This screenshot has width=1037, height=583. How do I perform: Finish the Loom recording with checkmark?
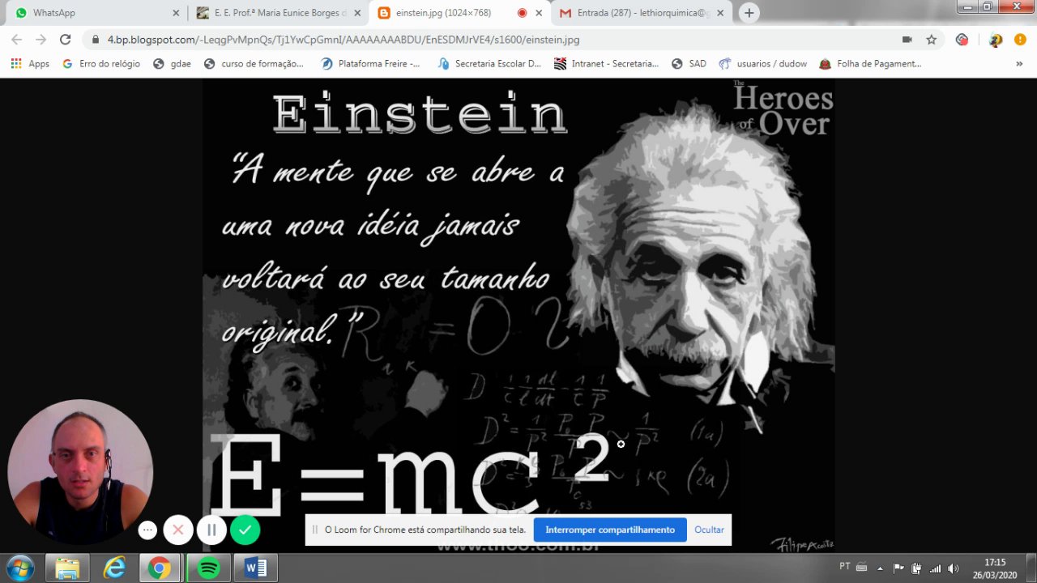pos(245,530)
